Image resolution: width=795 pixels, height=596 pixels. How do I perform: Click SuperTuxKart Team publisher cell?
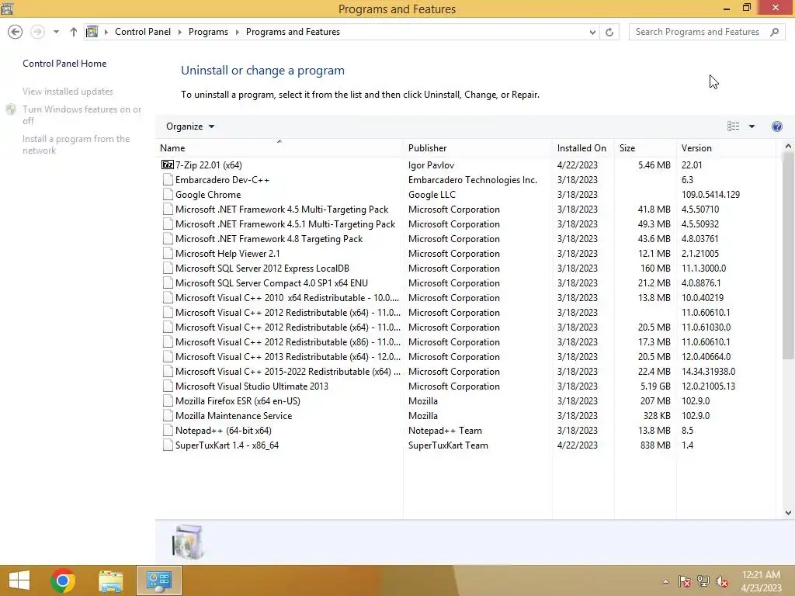448,445
